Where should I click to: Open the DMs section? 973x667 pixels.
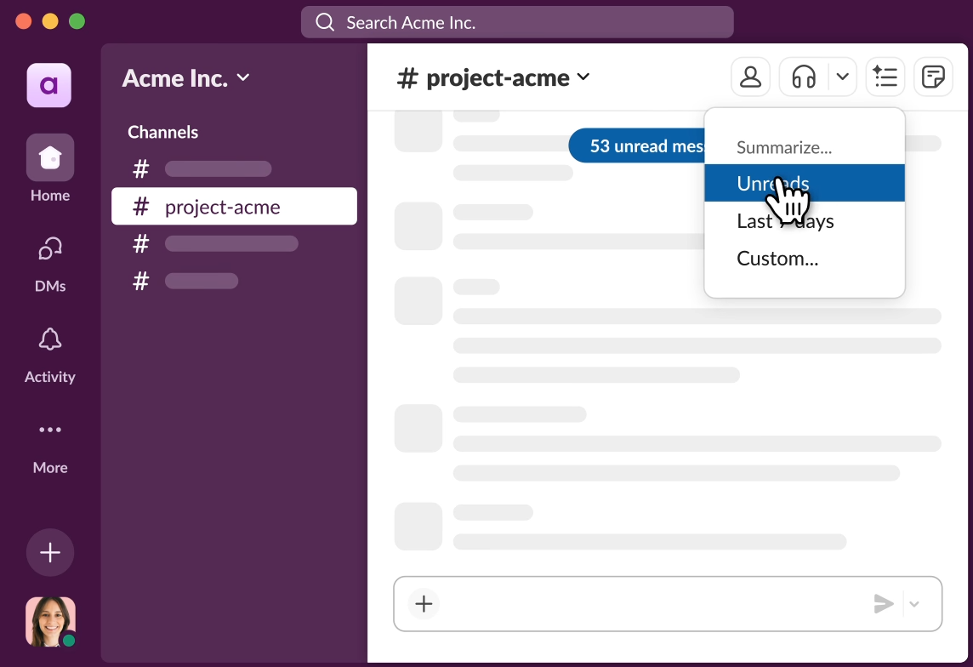point(50,249)
